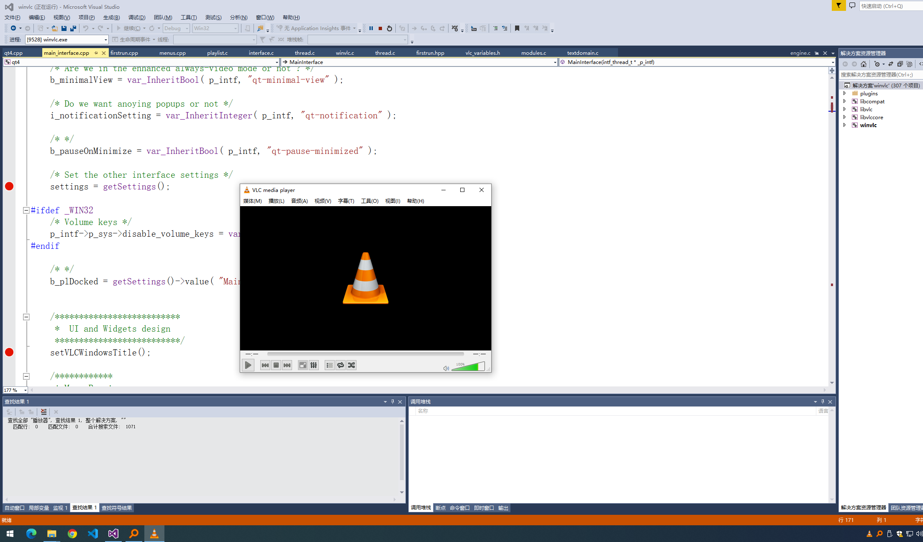Click notifications flag filter icon
923x542 pixels.
pos(838,5)
